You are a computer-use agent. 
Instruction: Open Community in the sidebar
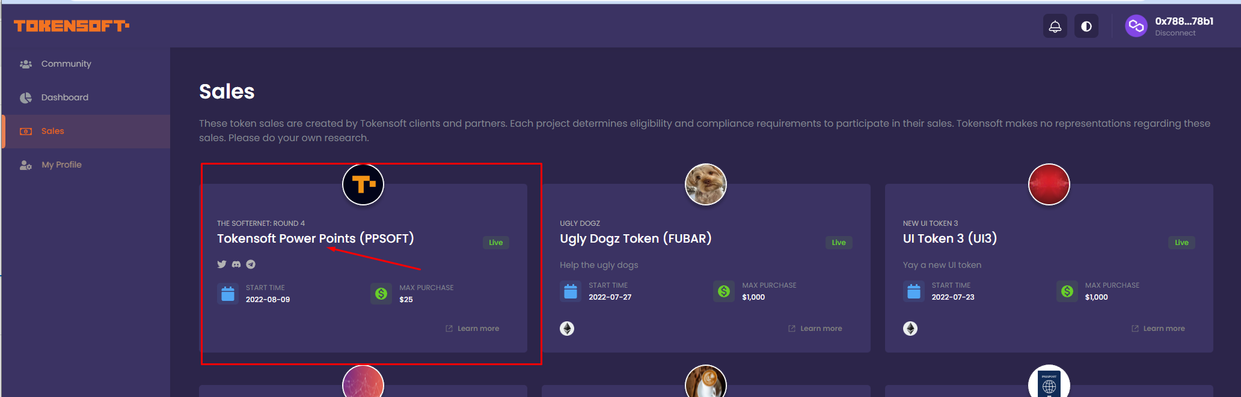click(86, 64)
